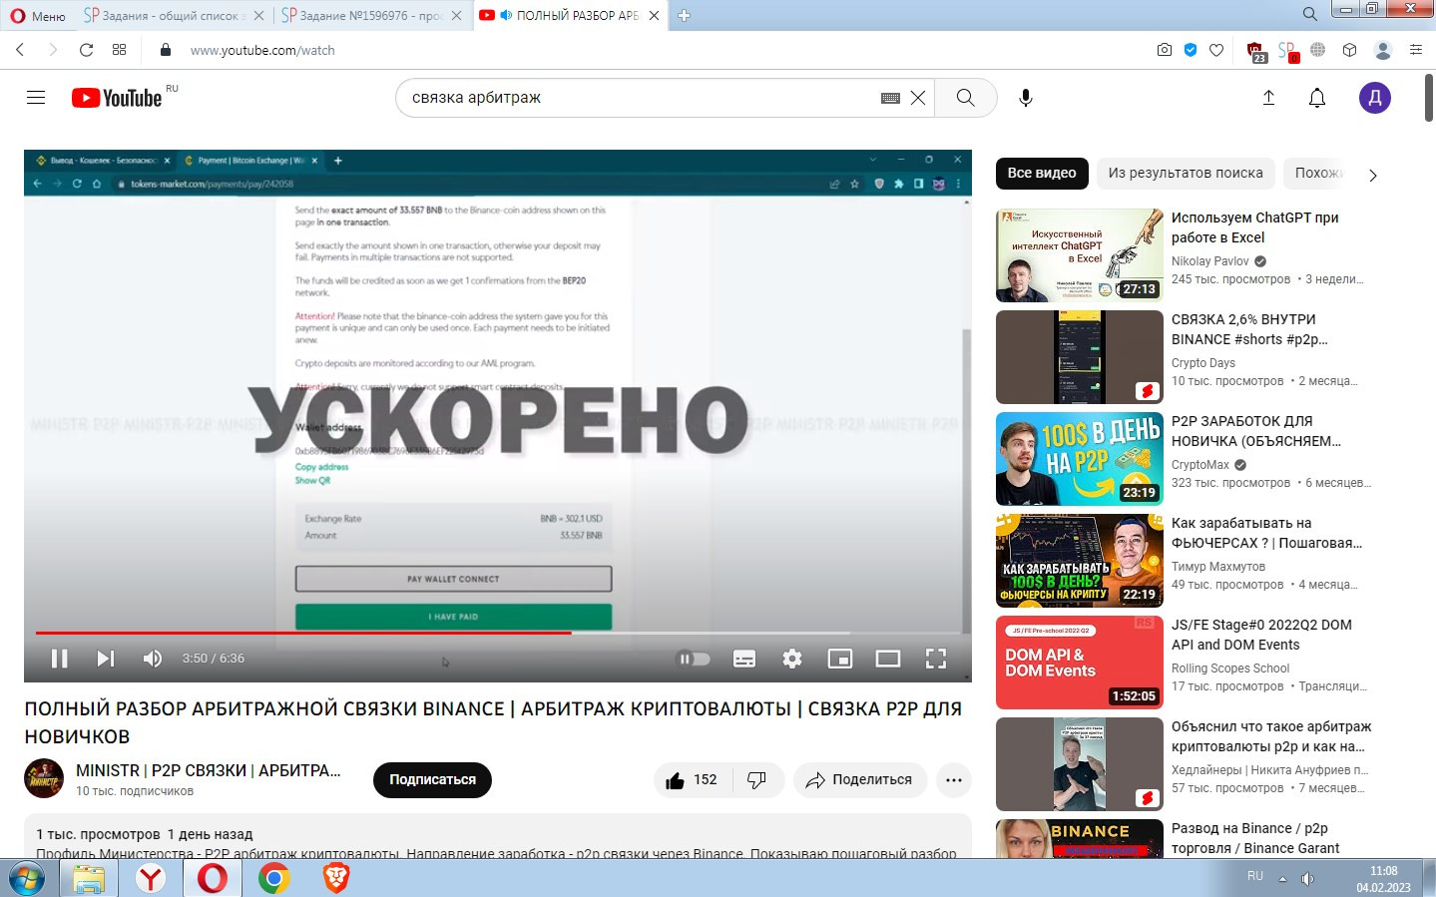
Task: Go back in browser history
Action: pos(20,50)
